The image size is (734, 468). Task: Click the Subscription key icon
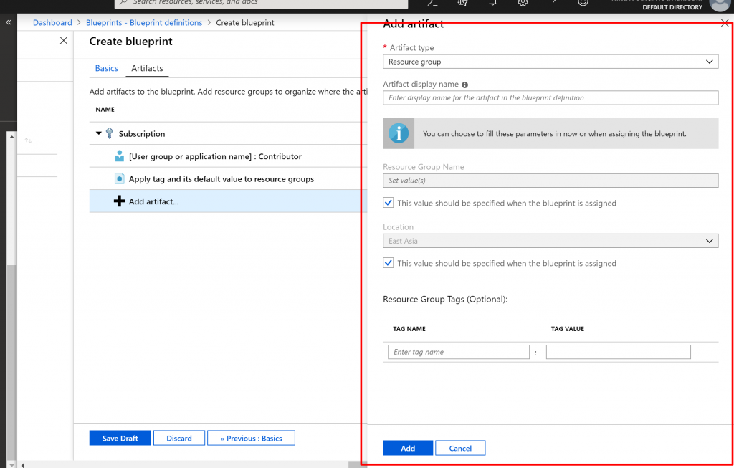click(110, 134)
